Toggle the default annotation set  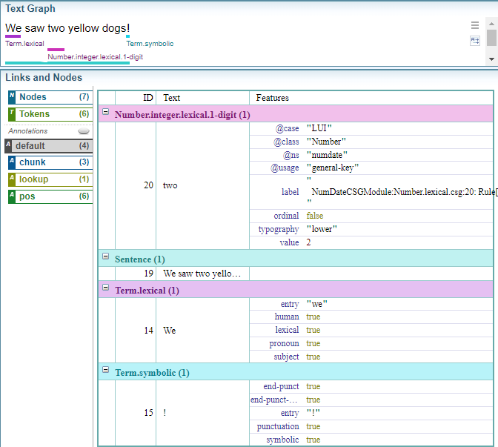[49, 146]
